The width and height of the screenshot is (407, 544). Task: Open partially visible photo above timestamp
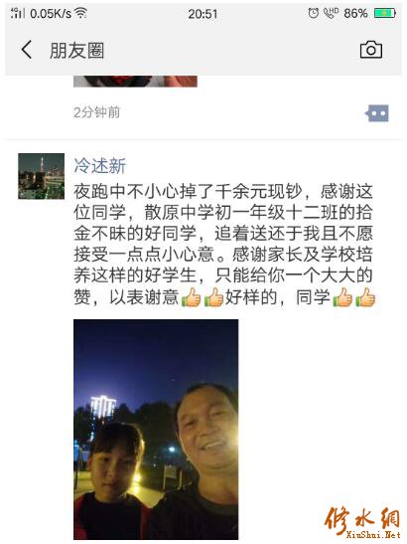pos(135,82)
